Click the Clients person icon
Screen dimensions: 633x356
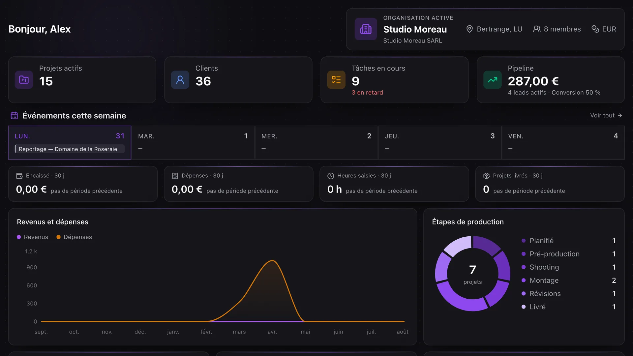coord(180,80)
